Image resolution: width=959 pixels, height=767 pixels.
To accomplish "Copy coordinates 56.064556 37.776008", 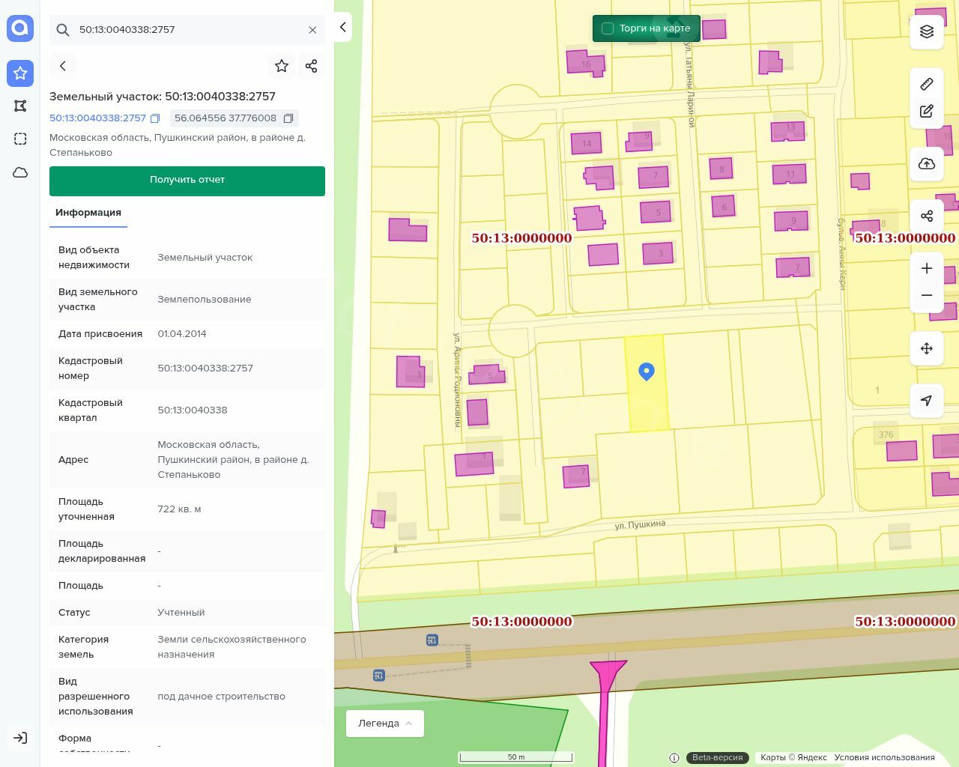I will pos(288,118).
